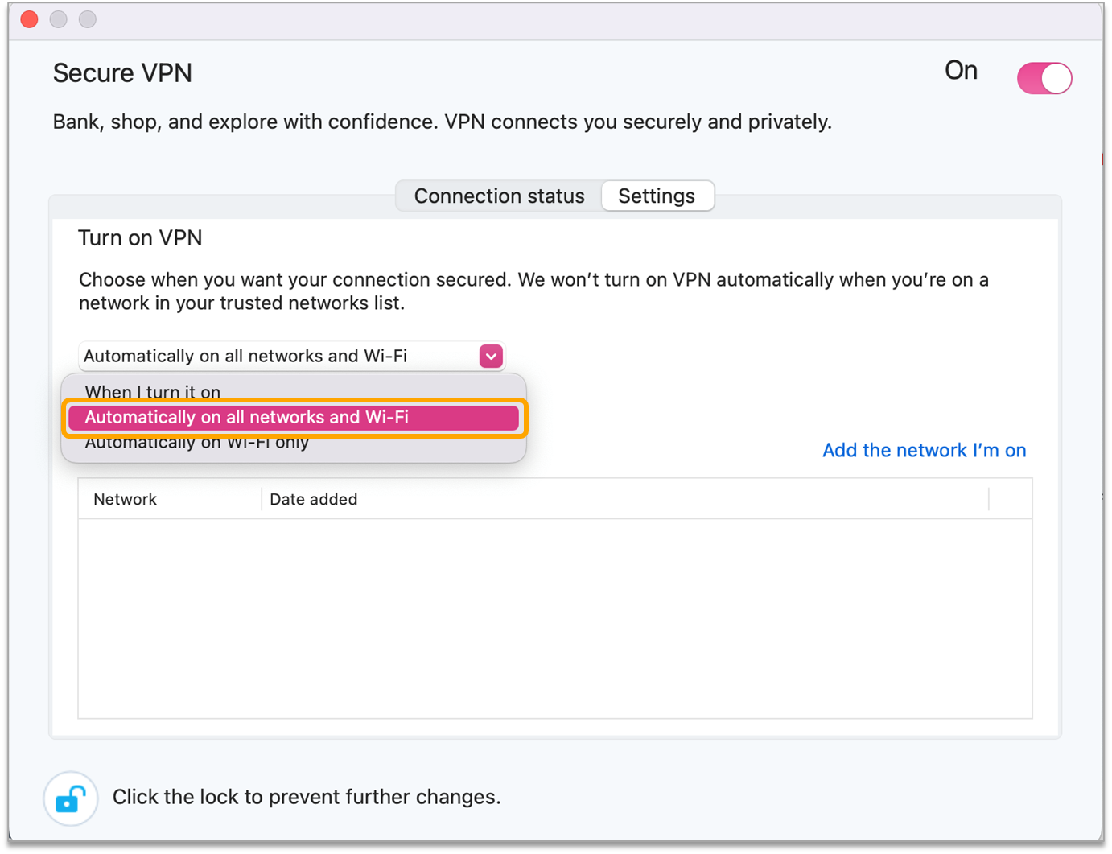This screenshot has width=1112, height=854.
Task: Choose the "When I turn it on" option
Action: (153, 392)
